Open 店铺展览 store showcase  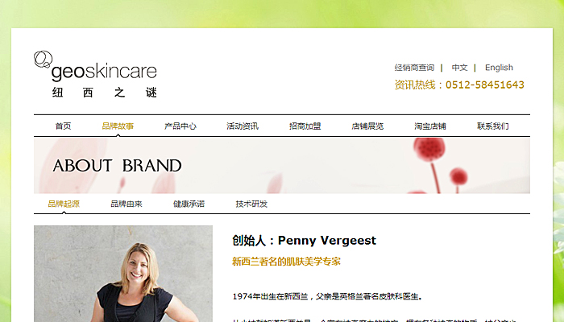click(x=367, y=126)
